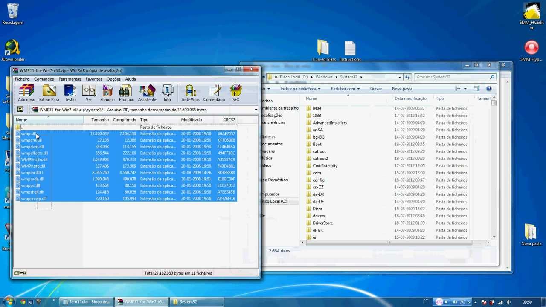Screen dimensions: 546x307
Task: Switch to the Sem título Bloco de notas taskbar button
Action: (87, 302)
